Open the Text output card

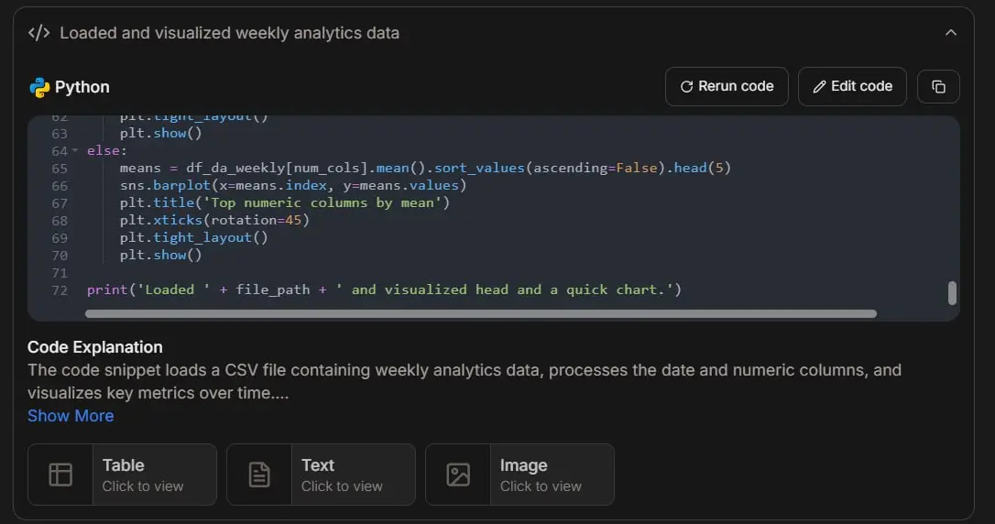point(321,475)
